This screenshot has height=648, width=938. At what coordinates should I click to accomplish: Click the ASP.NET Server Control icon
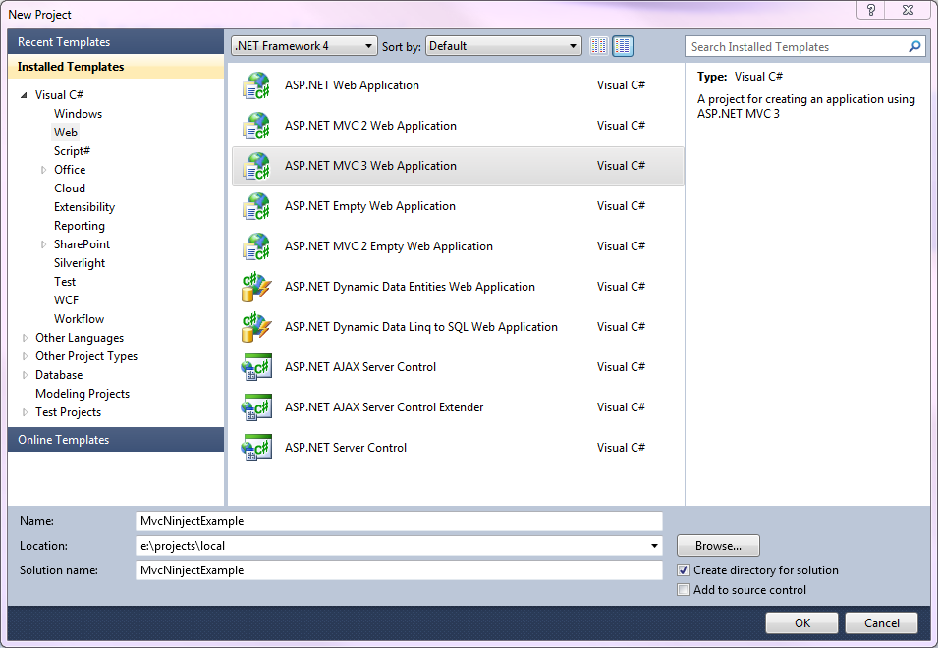[256, 448]
